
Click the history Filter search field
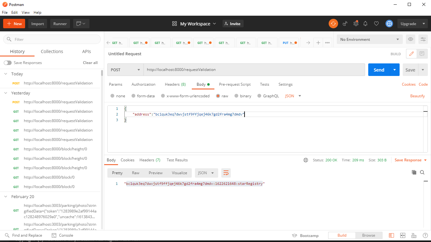(52, 39)
